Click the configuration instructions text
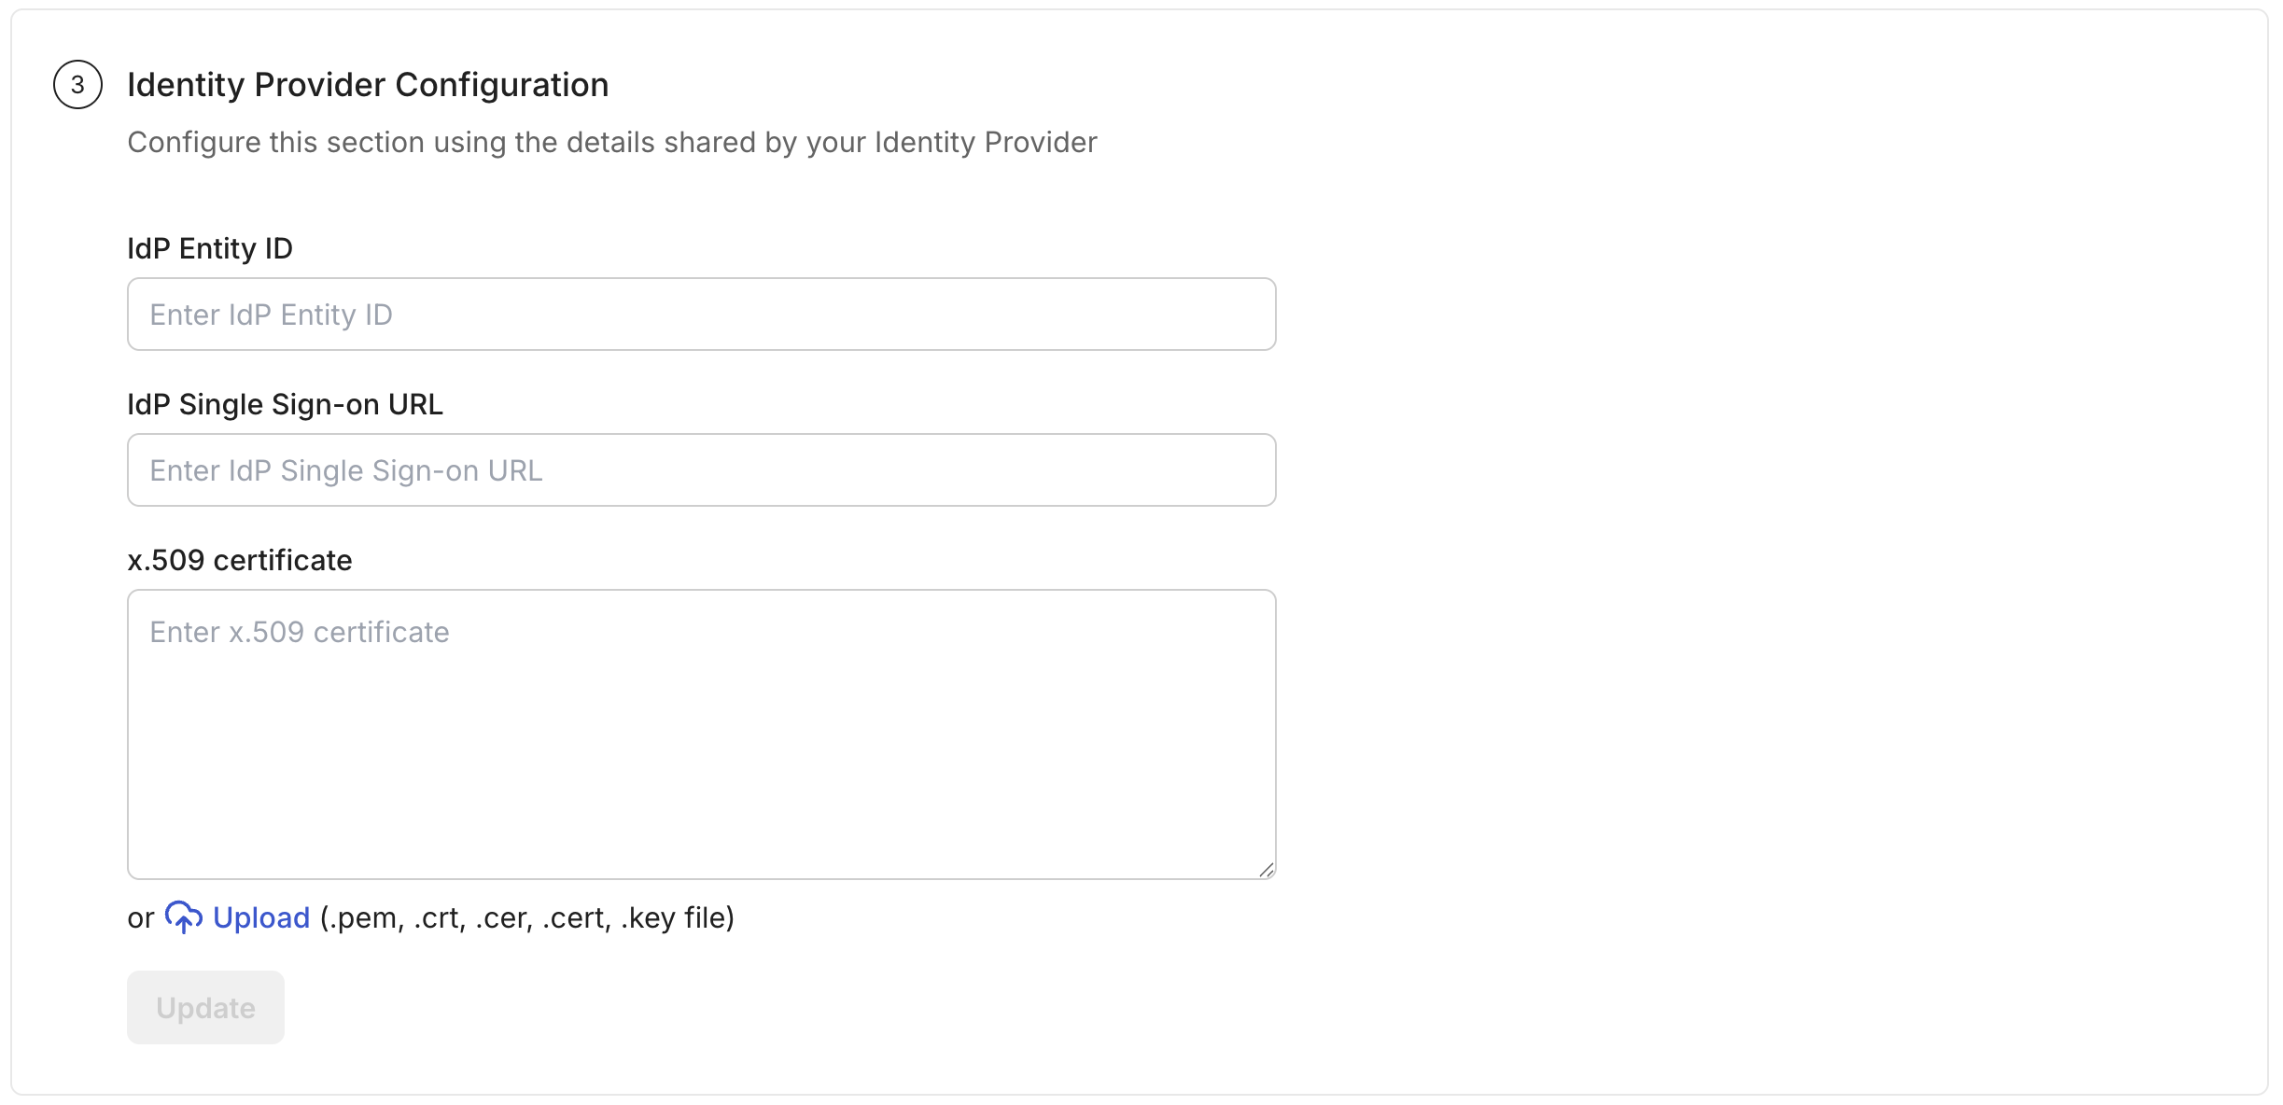Viewport: 2283px width, 1105px height. click(612, 142)
